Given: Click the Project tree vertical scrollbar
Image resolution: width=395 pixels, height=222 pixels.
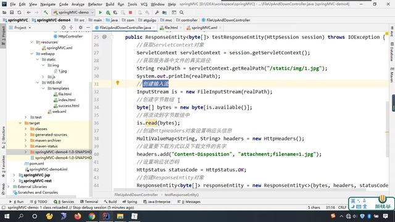Looking at the screenshot, I should click(x=91, y=138).
